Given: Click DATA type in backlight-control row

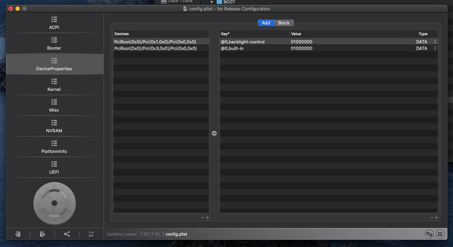Looking at the screenshot, I should pyautogui.click(x=422, y=42).
